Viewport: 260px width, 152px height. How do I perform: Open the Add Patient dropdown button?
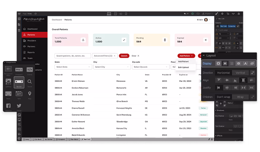(x=186, y=56)
